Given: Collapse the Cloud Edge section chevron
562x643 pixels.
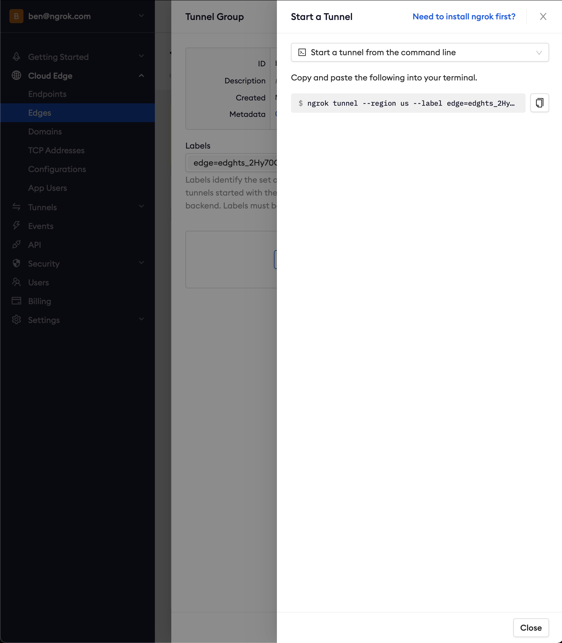Looking at the screenshot, I should (x=141, y=76).
